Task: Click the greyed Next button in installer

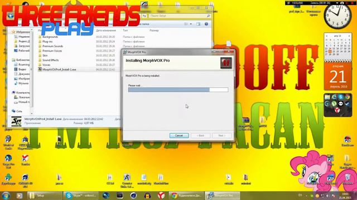Action: 222,136
